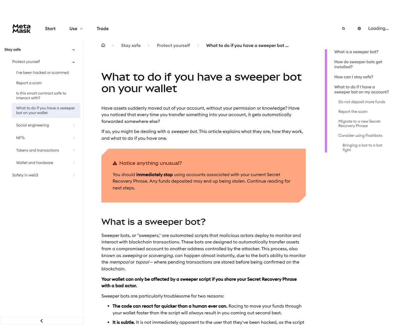Screen dimensions: 401x325
Task: Jump to Report the scam in contents
Action: click(353, 111)
